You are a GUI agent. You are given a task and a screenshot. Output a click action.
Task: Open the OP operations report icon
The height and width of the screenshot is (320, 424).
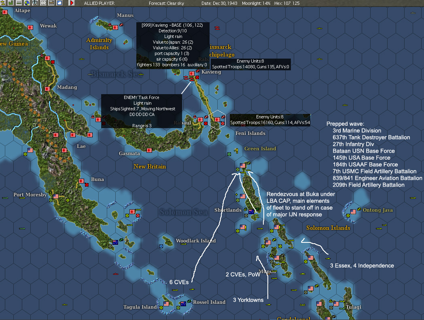(x=43, y=3)
